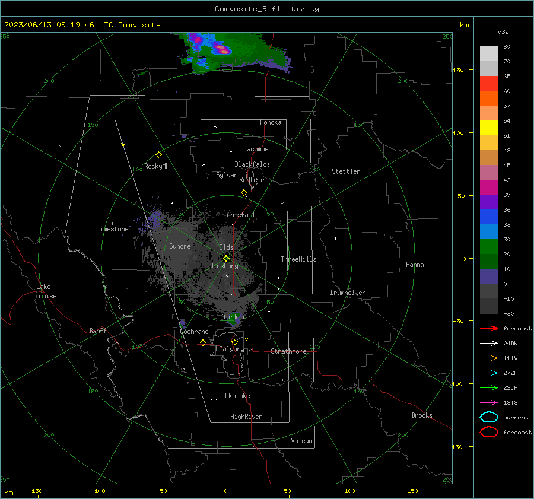Click the lightest gray swatch below 80 dBZ
Viewport: 534px width, 499px height.
[489, 54]
